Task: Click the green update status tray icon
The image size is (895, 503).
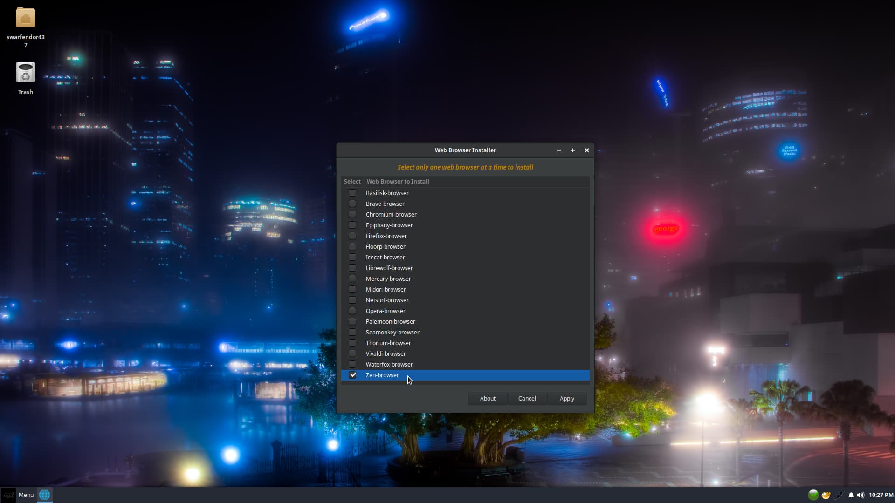Action: point(813,495)
